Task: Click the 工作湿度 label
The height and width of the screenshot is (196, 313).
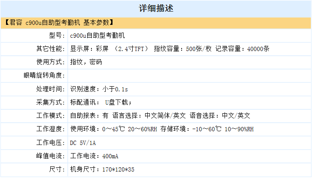Action: (51, 129)
